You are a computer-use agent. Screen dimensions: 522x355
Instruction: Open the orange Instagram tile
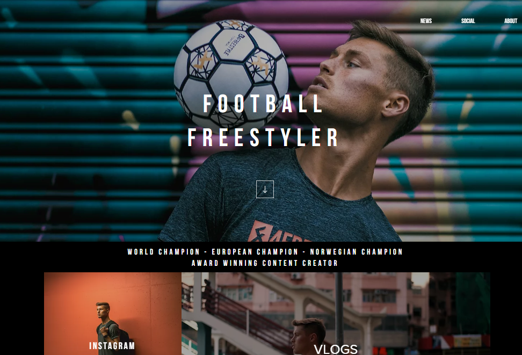[x=113, y=314]
